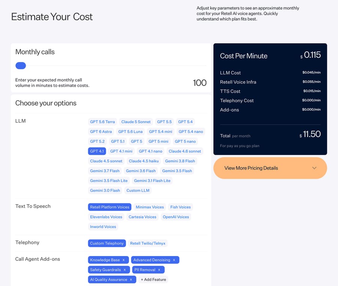Select GPT 5.4 nano option
Screen dimensions: 338x286
(191, 132)
